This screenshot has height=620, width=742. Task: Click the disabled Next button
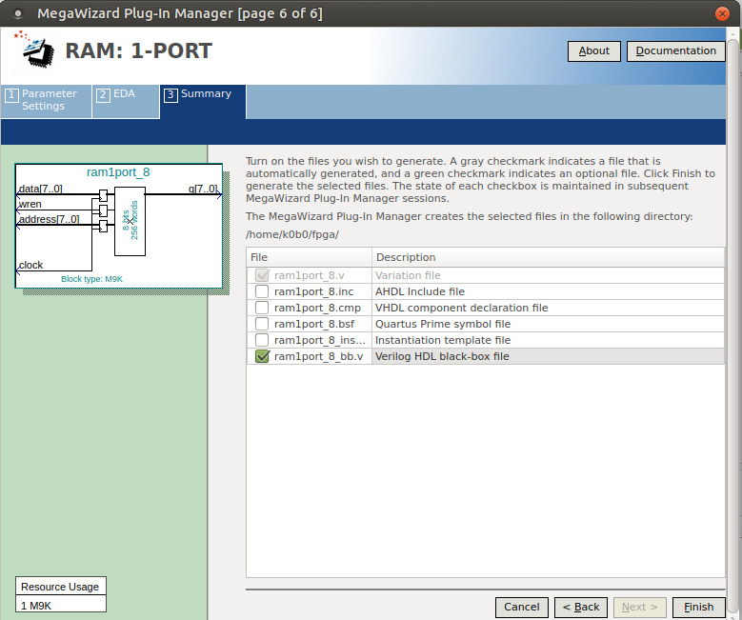click(640, 608)
